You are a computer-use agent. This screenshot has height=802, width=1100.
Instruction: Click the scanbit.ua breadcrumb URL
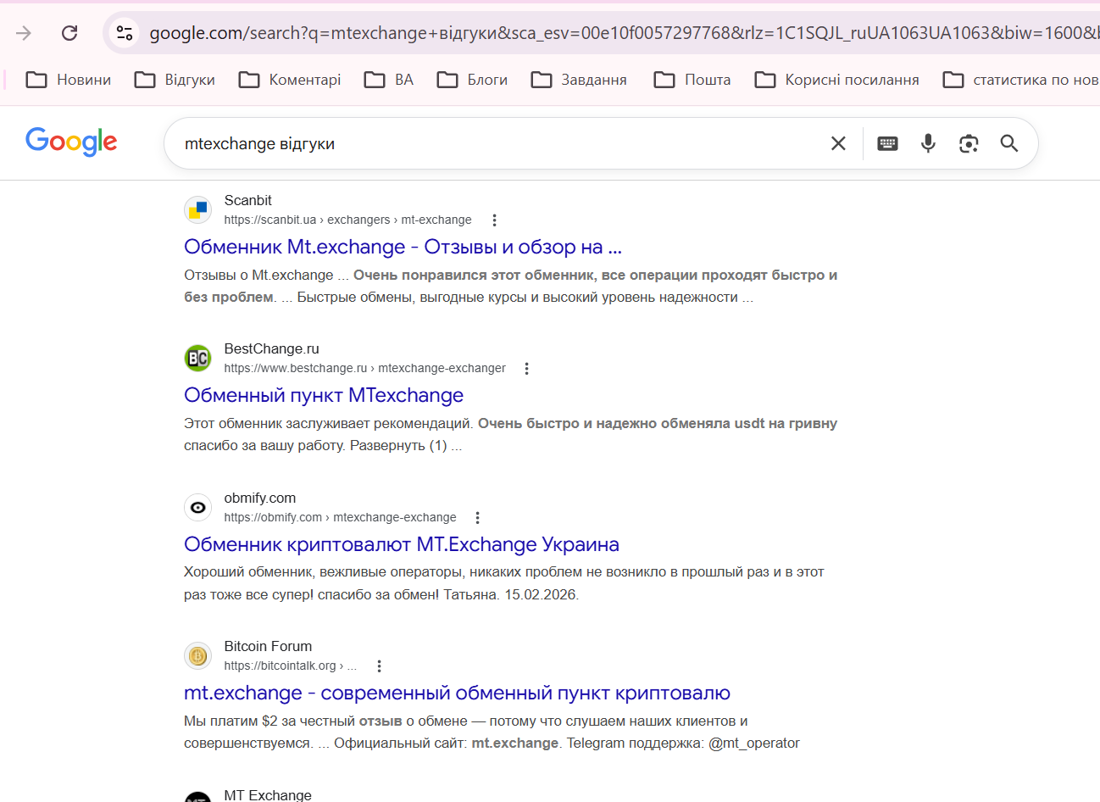pos(347,220)
